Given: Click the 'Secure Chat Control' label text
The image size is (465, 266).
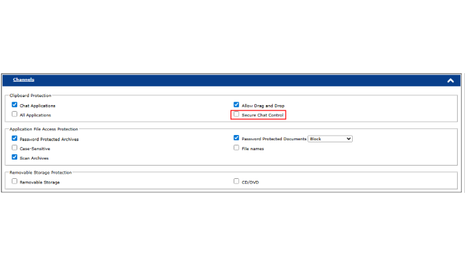Looking at the screenshot, I should pos(262,115).
